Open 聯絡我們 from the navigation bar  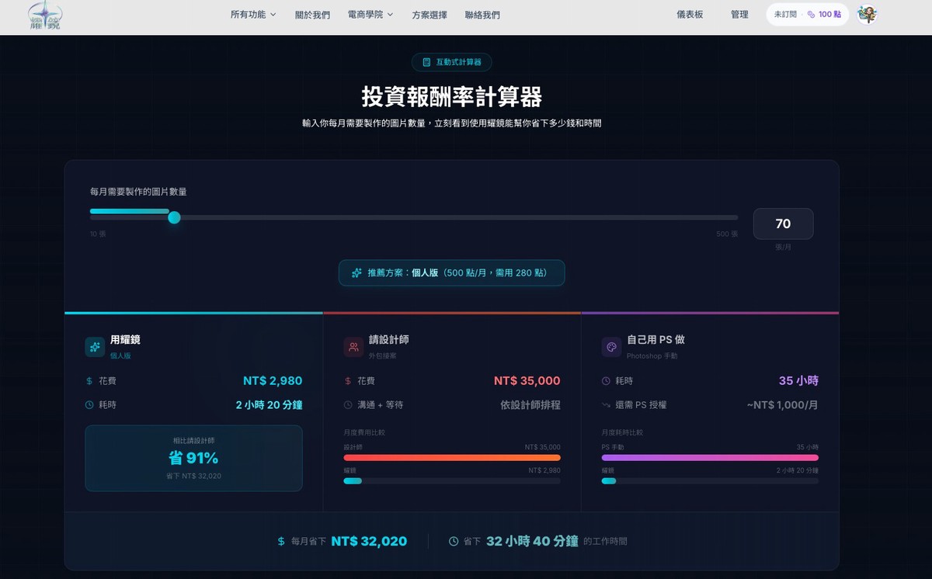pyautogui.click(x=482, y=15)
